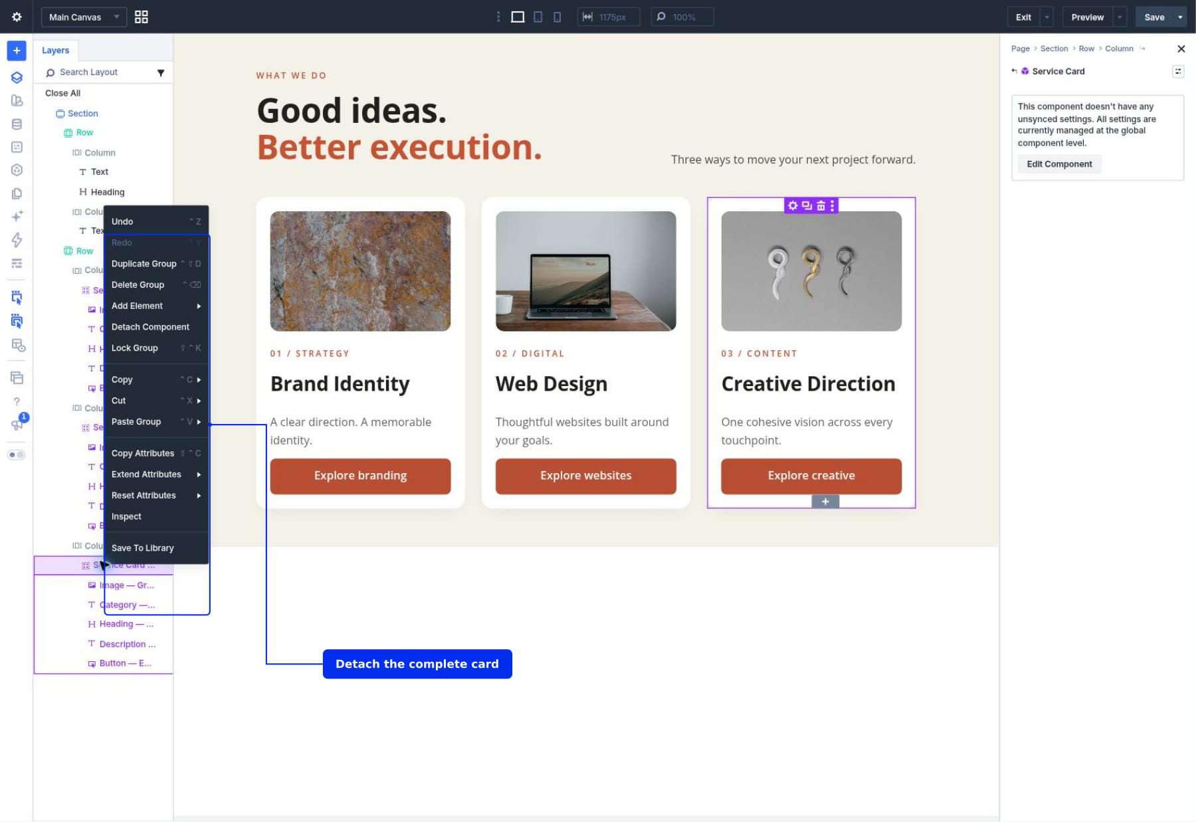Open the cube components icon in sidebar

[x=17, y=170]
